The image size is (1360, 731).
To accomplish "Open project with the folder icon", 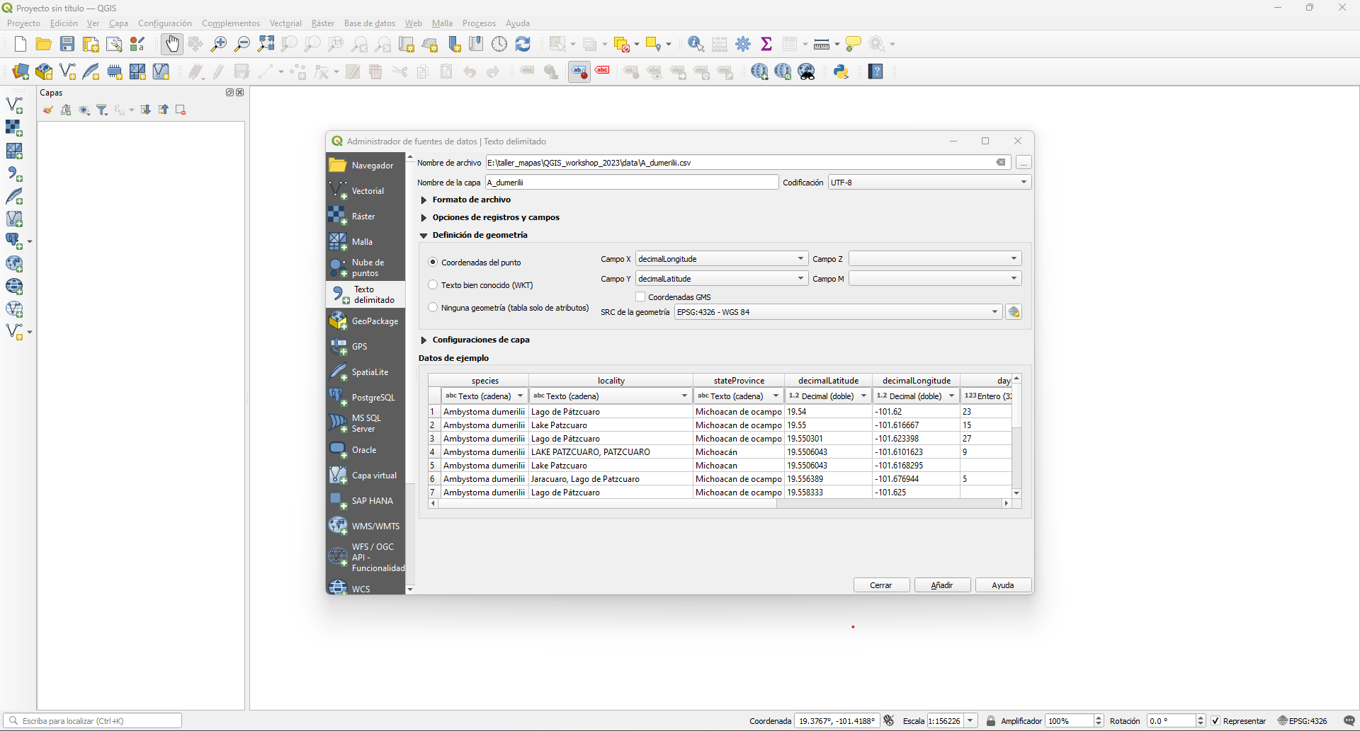I will 44,44.
